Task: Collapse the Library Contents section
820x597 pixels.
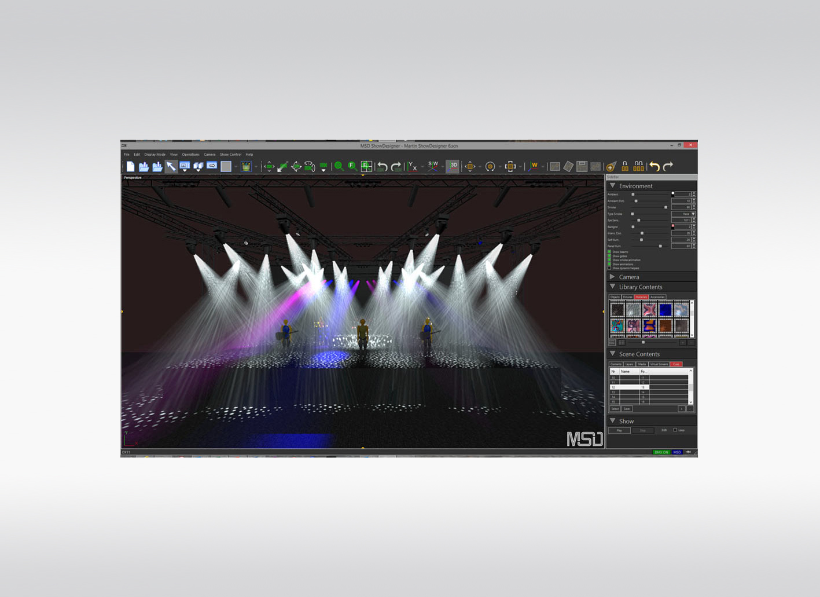Action: 613,287
